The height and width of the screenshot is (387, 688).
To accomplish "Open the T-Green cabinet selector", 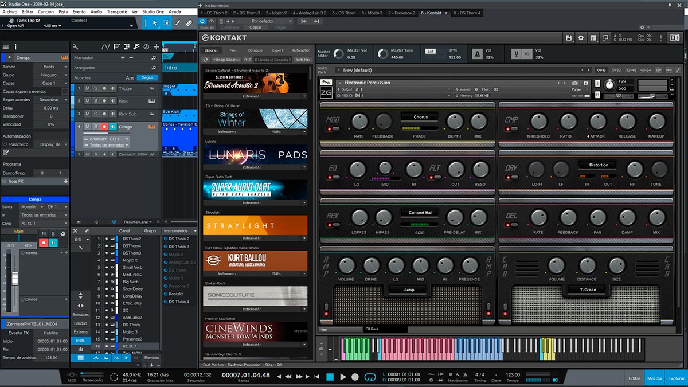I will [x=587, y=290].
